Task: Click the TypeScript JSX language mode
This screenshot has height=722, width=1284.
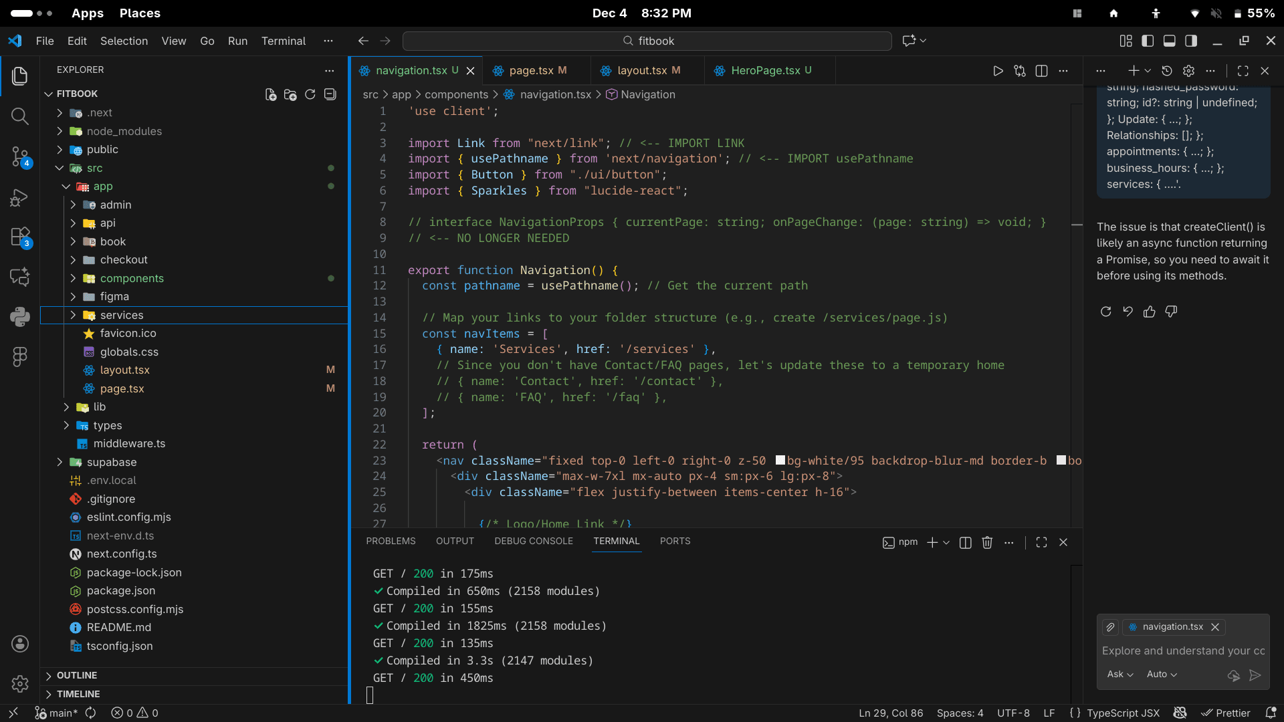Action: [x=1123, y=713]
